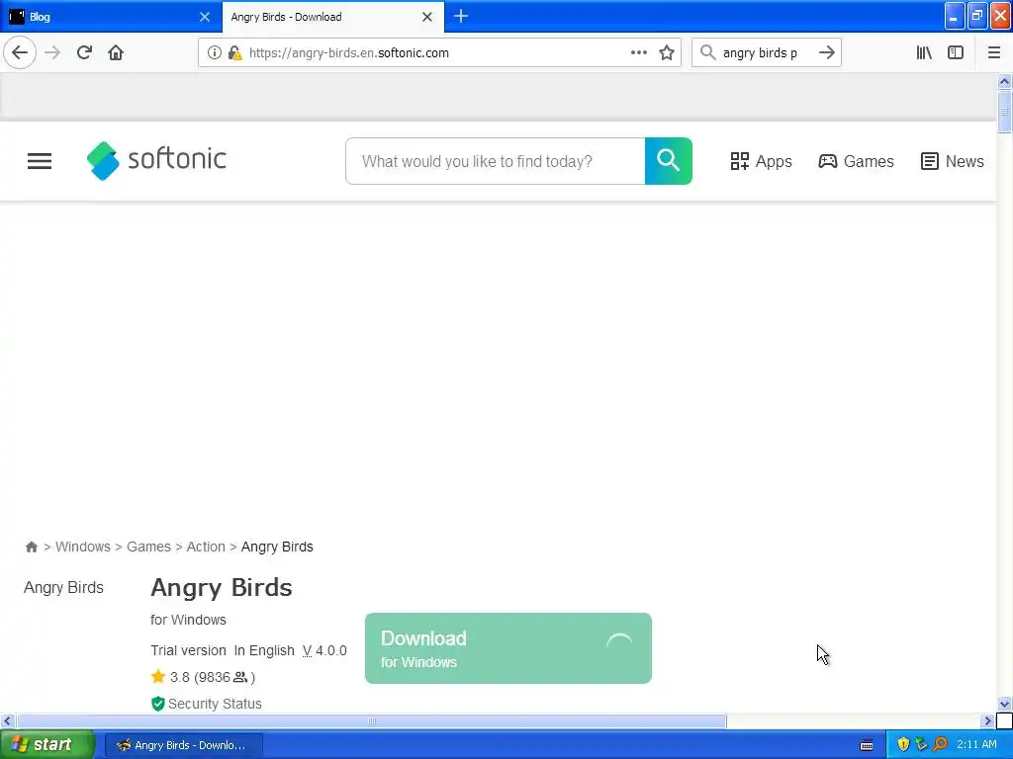The image size is (1013, 759).
Task: Toggle the sidebar view icon
Action: coord(956,52)
